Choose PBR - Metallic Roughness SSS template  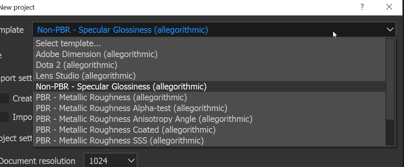[x=119, y=140]
